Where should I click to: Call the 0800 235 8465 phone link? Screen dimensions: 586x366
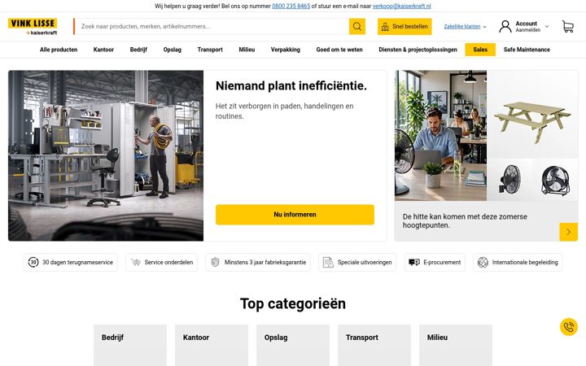291,6
